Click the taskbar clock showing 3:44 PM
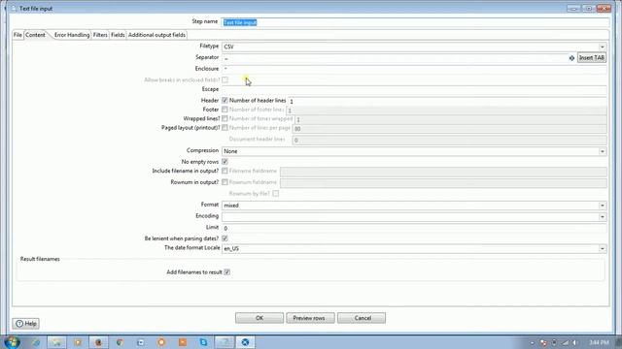 (x=599, y=342)
